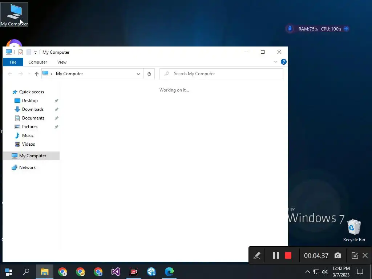Open Documents in the navigation pane
The height and width of the screenshot is (279, 372).
(x=33, y=118)
